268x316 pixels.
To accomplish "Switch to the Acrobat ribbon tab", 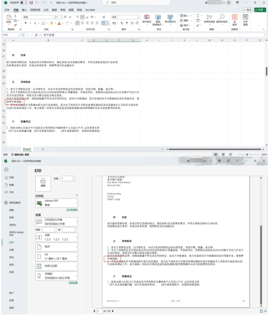I will (90, 10).
